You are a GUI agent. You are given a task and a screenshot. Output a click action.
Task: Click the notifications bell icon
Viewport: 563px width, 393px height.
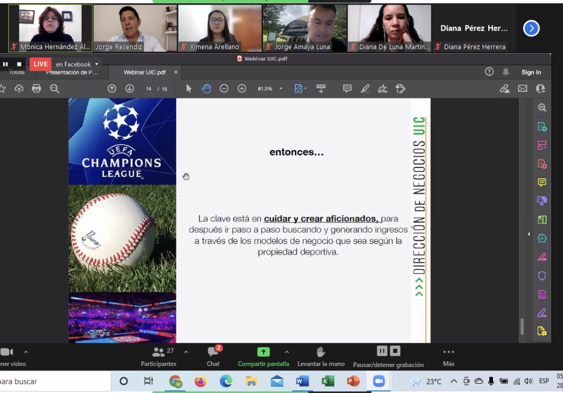[x=506, y=72]
